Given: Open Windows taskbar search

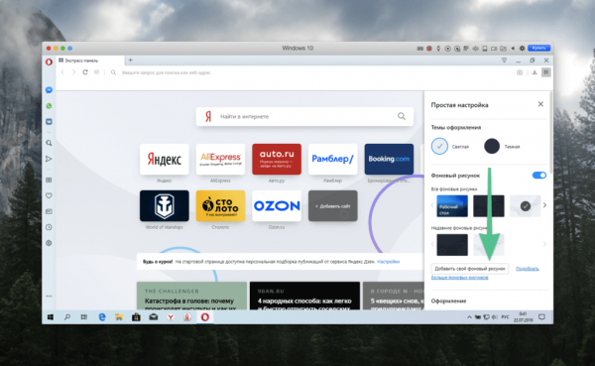Looking at the screenshot, I should point(67,317).
